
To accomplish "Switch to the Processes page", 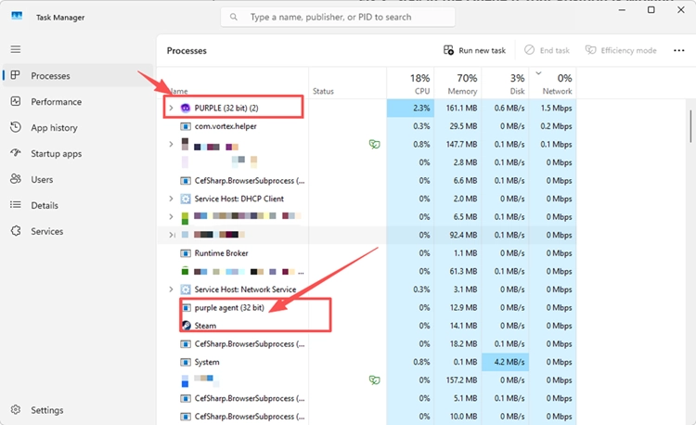I will [79, 76].
